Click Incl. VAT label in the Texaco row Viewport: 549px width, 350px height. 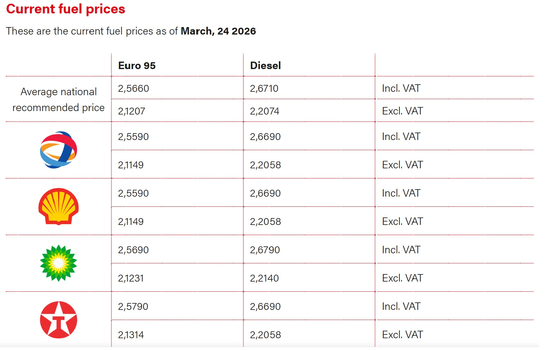point(401,306)
